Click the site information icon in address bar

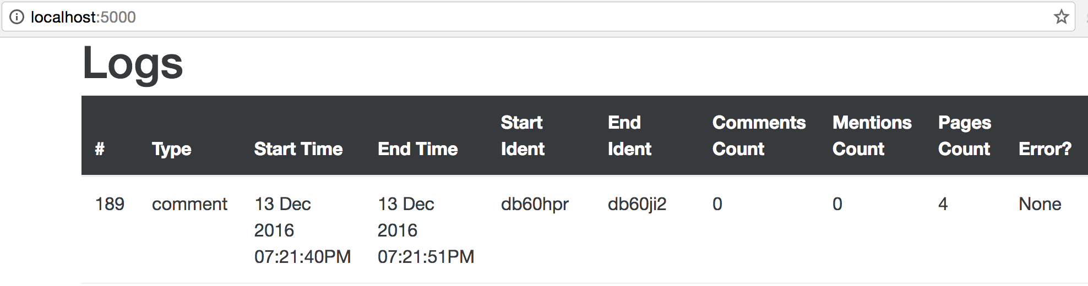click(17, 17)
